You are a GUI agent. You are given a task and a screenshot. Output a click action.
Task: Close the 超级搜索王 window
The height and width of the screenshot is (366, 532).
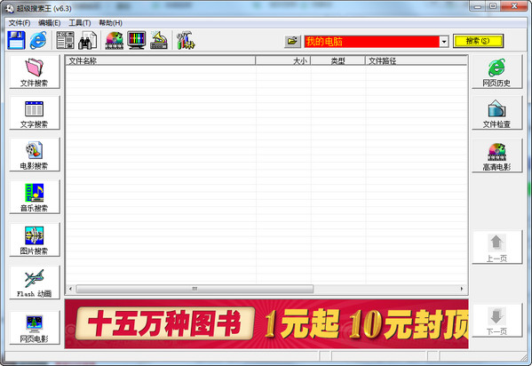click(514, 6)
